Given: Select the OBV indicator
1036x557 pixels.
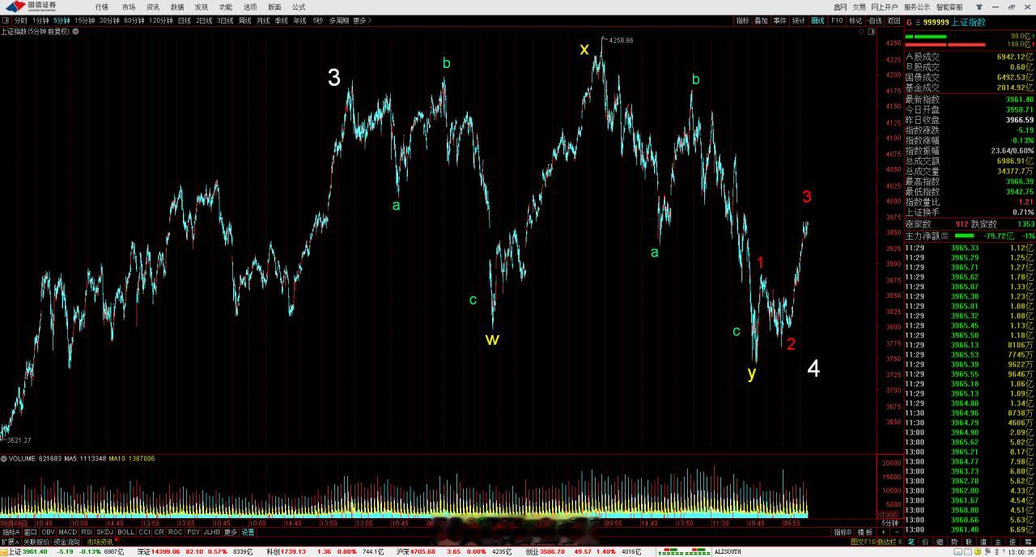Looking at the screenshot, I should click(x=48, y=532).
